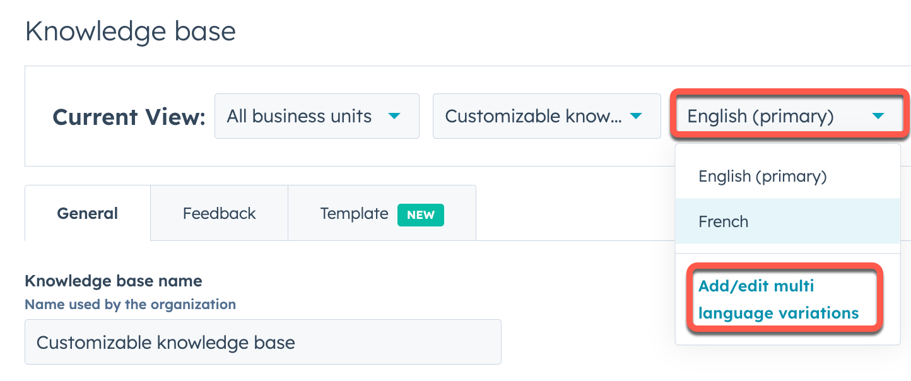Open the "All business units" dropdown
This screenshot has height=381, width=911.
(x=315, y=116)
